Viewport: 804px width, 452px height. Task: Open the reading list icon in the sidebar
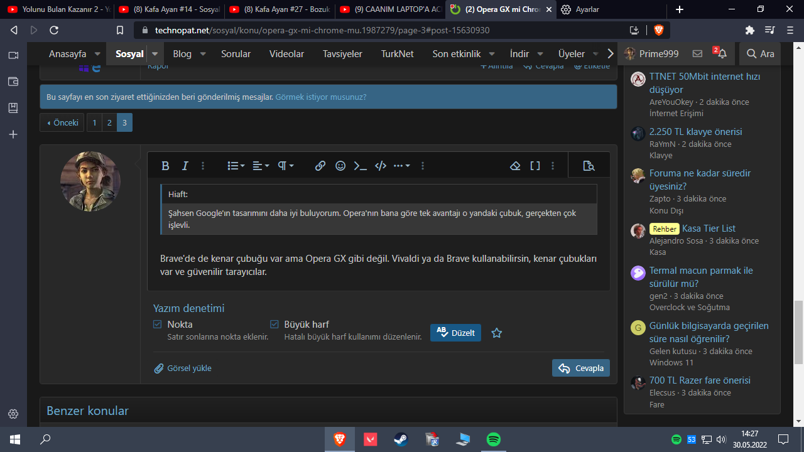tap(13, 108)
